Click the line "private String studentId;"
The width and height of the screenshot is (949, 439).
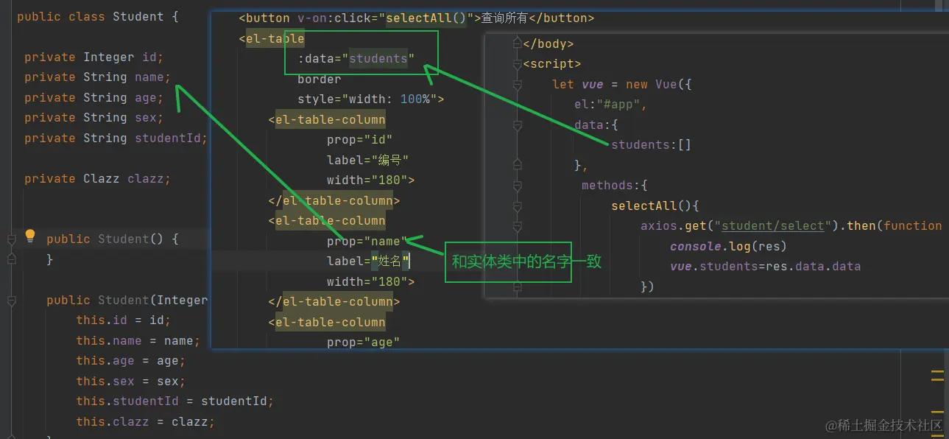click(x=116, y=138)
